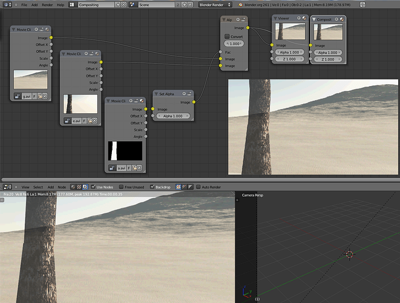Open the Info editor type selector

click(7, 5)
